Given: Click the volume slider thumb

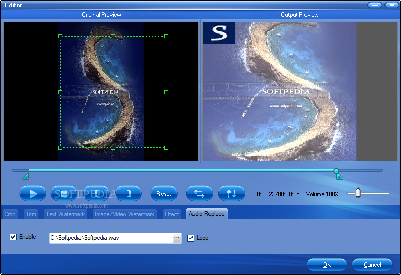Looking at the screenshot, I should point(358,193).
